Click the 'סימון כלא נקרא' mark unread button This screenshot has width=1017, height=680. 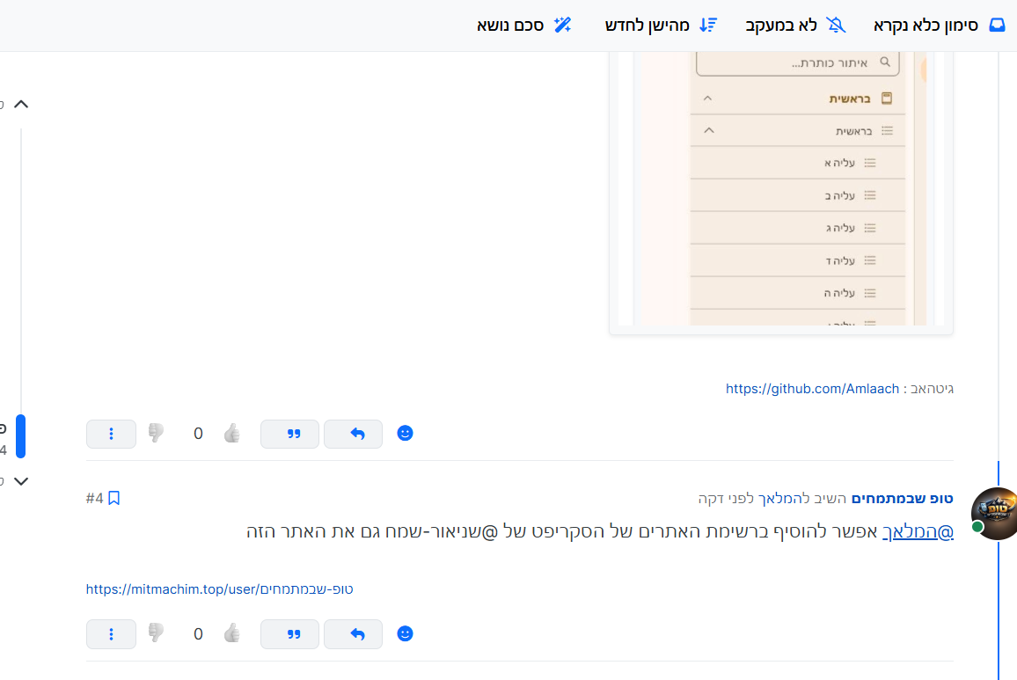[x=940, y=26]
